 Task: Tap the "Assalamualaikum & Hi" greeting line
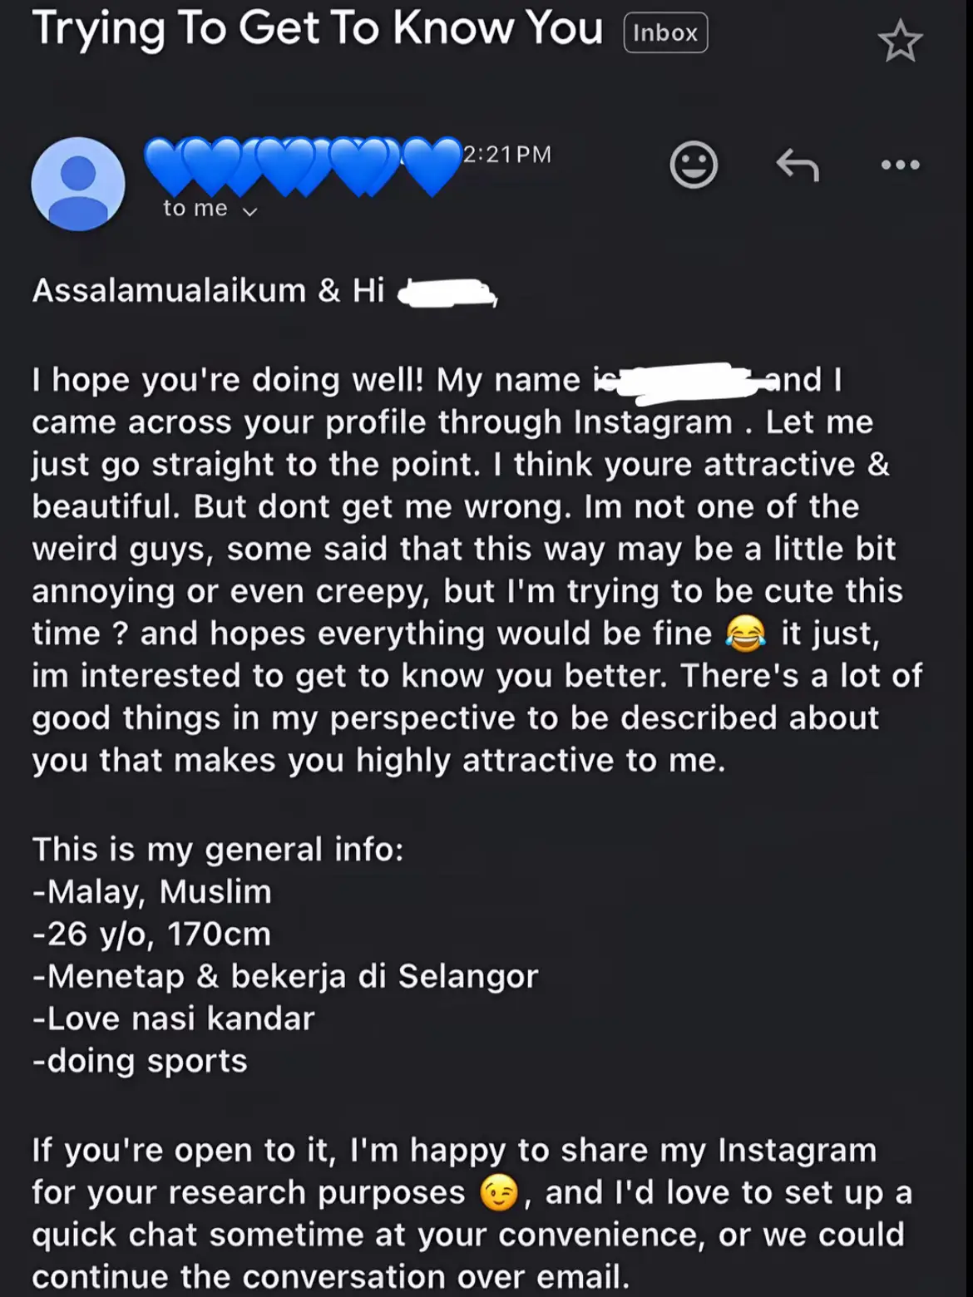point(208,291)
